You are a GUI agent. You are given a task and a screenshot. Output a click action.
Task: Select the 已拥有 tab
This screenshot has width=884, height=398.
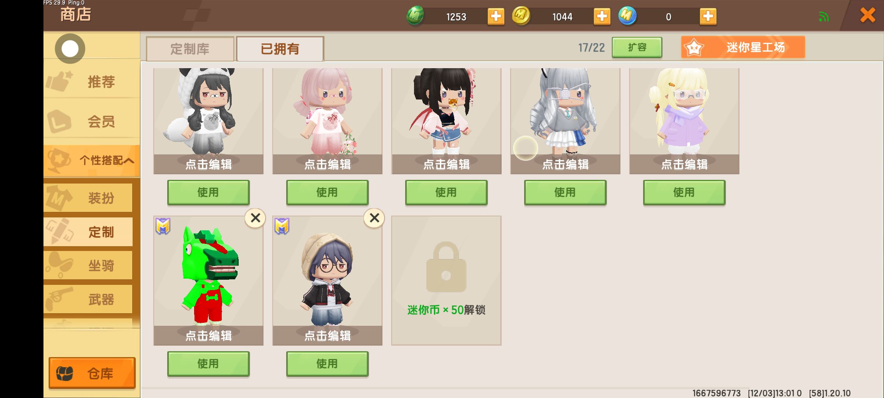pos(280,49)
